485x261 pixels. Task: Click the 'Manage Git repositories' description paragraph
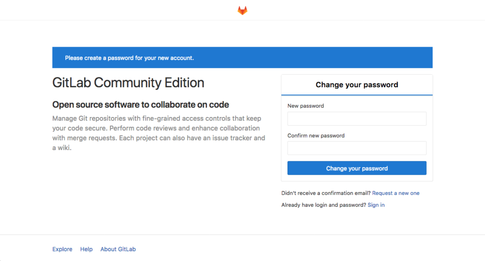tap(159, 133)
